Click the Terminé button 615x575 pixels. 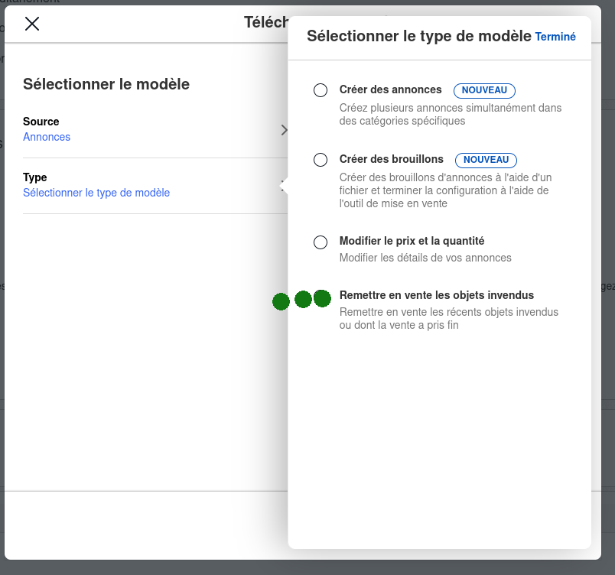(x=555, y=37)
